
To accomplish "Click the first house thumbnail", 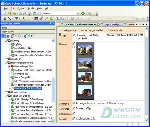I will coord(85,50).
